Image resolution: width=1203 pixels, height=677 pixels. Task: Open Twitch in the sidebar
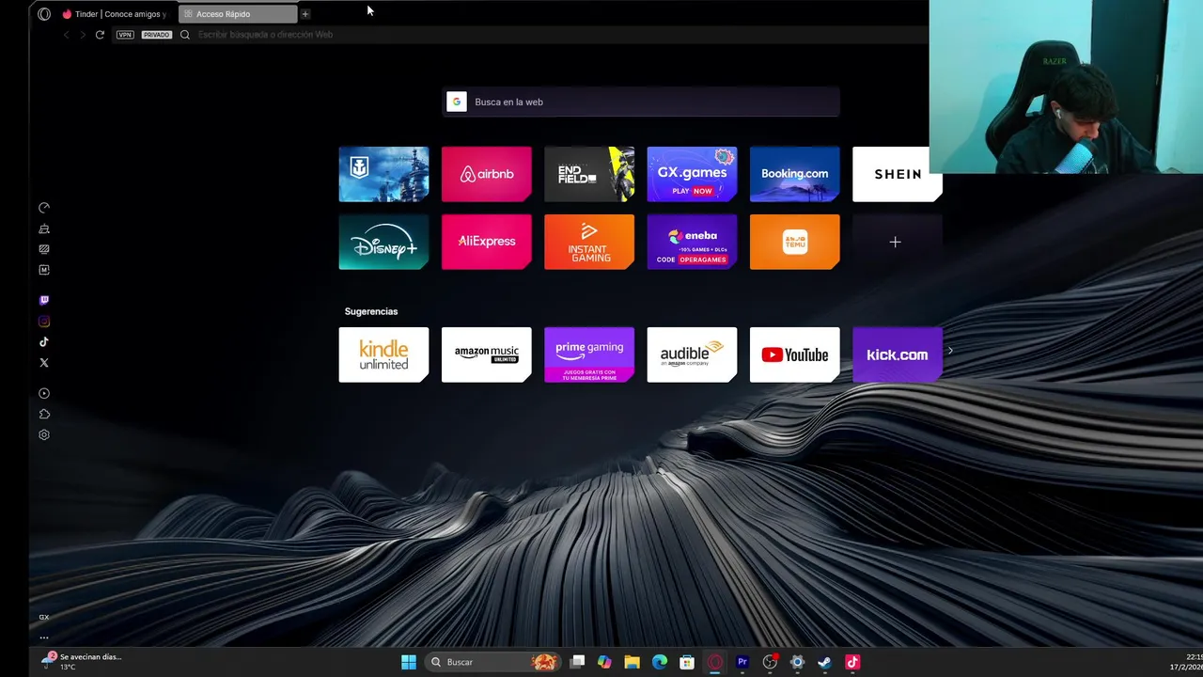44,301
